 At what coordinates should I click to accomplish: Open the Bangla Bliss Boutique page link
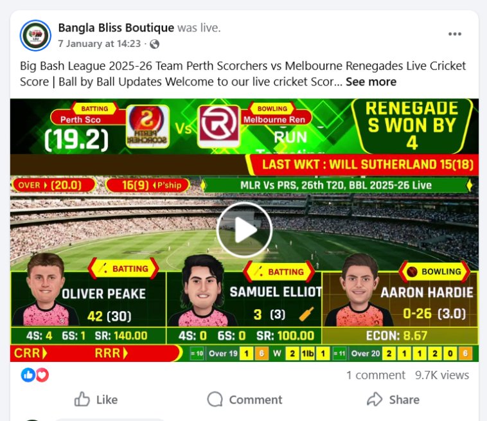click(116, 28)
